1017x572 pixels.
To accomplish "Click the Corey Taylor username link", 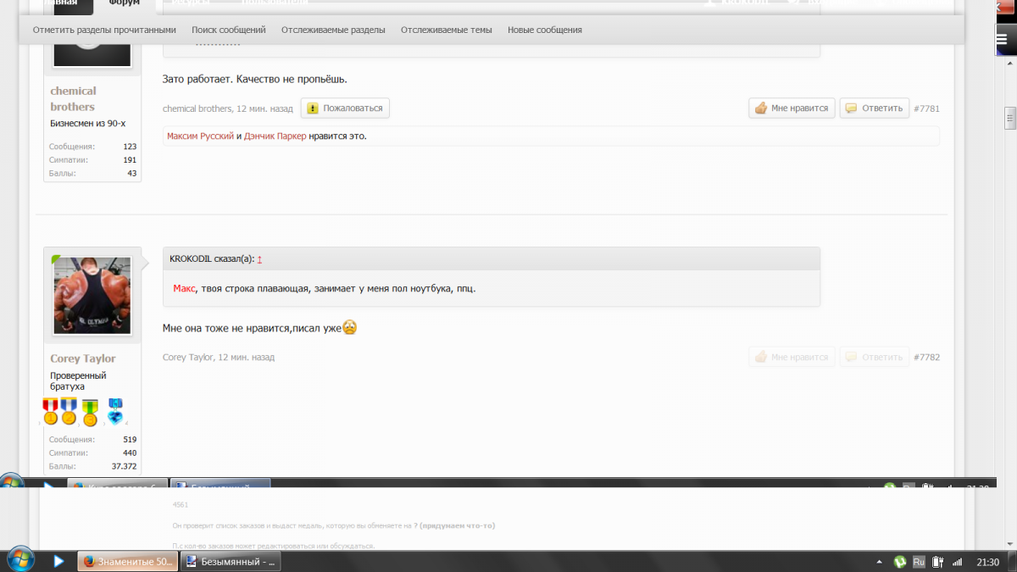I will point(82,358).
